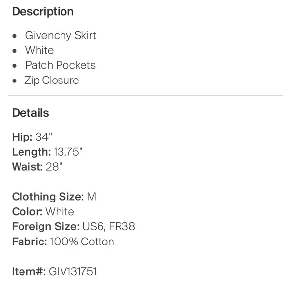Screen dimensions: 283x283
Task: Click the Foreign Size US6, FR38 text
Action: 109,227
